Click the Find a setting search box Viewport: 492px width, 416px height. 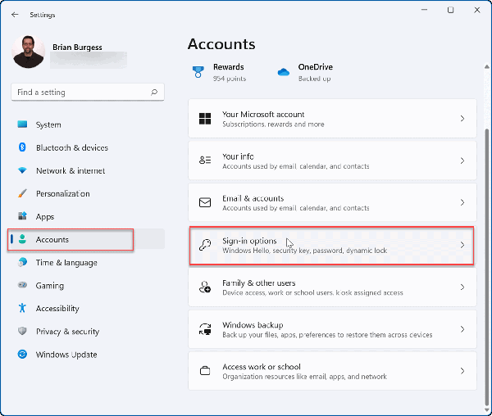(x=88, y=92)
